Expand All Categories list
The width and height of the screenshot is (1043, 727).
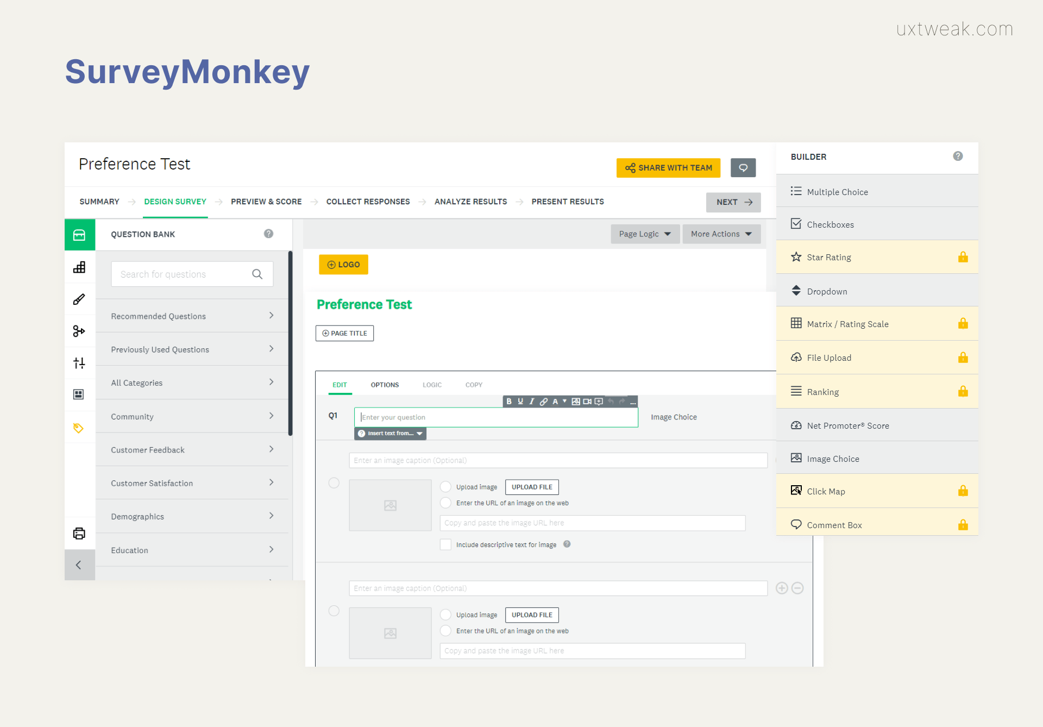tap(192, 383)
